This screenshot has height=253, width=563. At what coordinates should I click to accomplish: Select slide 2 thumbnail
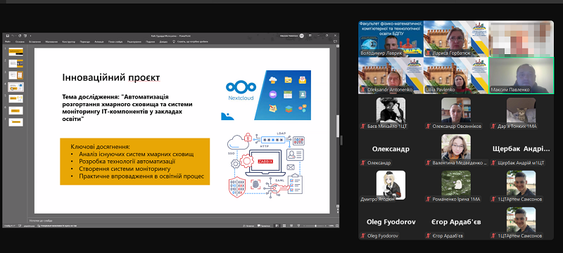(15, 63)
